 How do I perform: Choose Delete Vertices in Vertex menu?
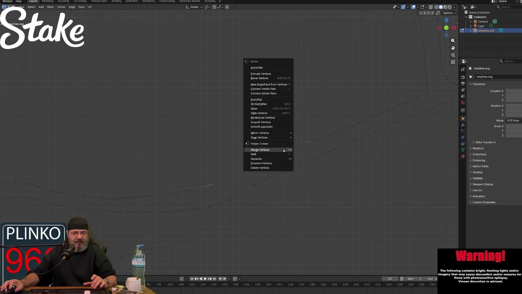coord(268,168)
